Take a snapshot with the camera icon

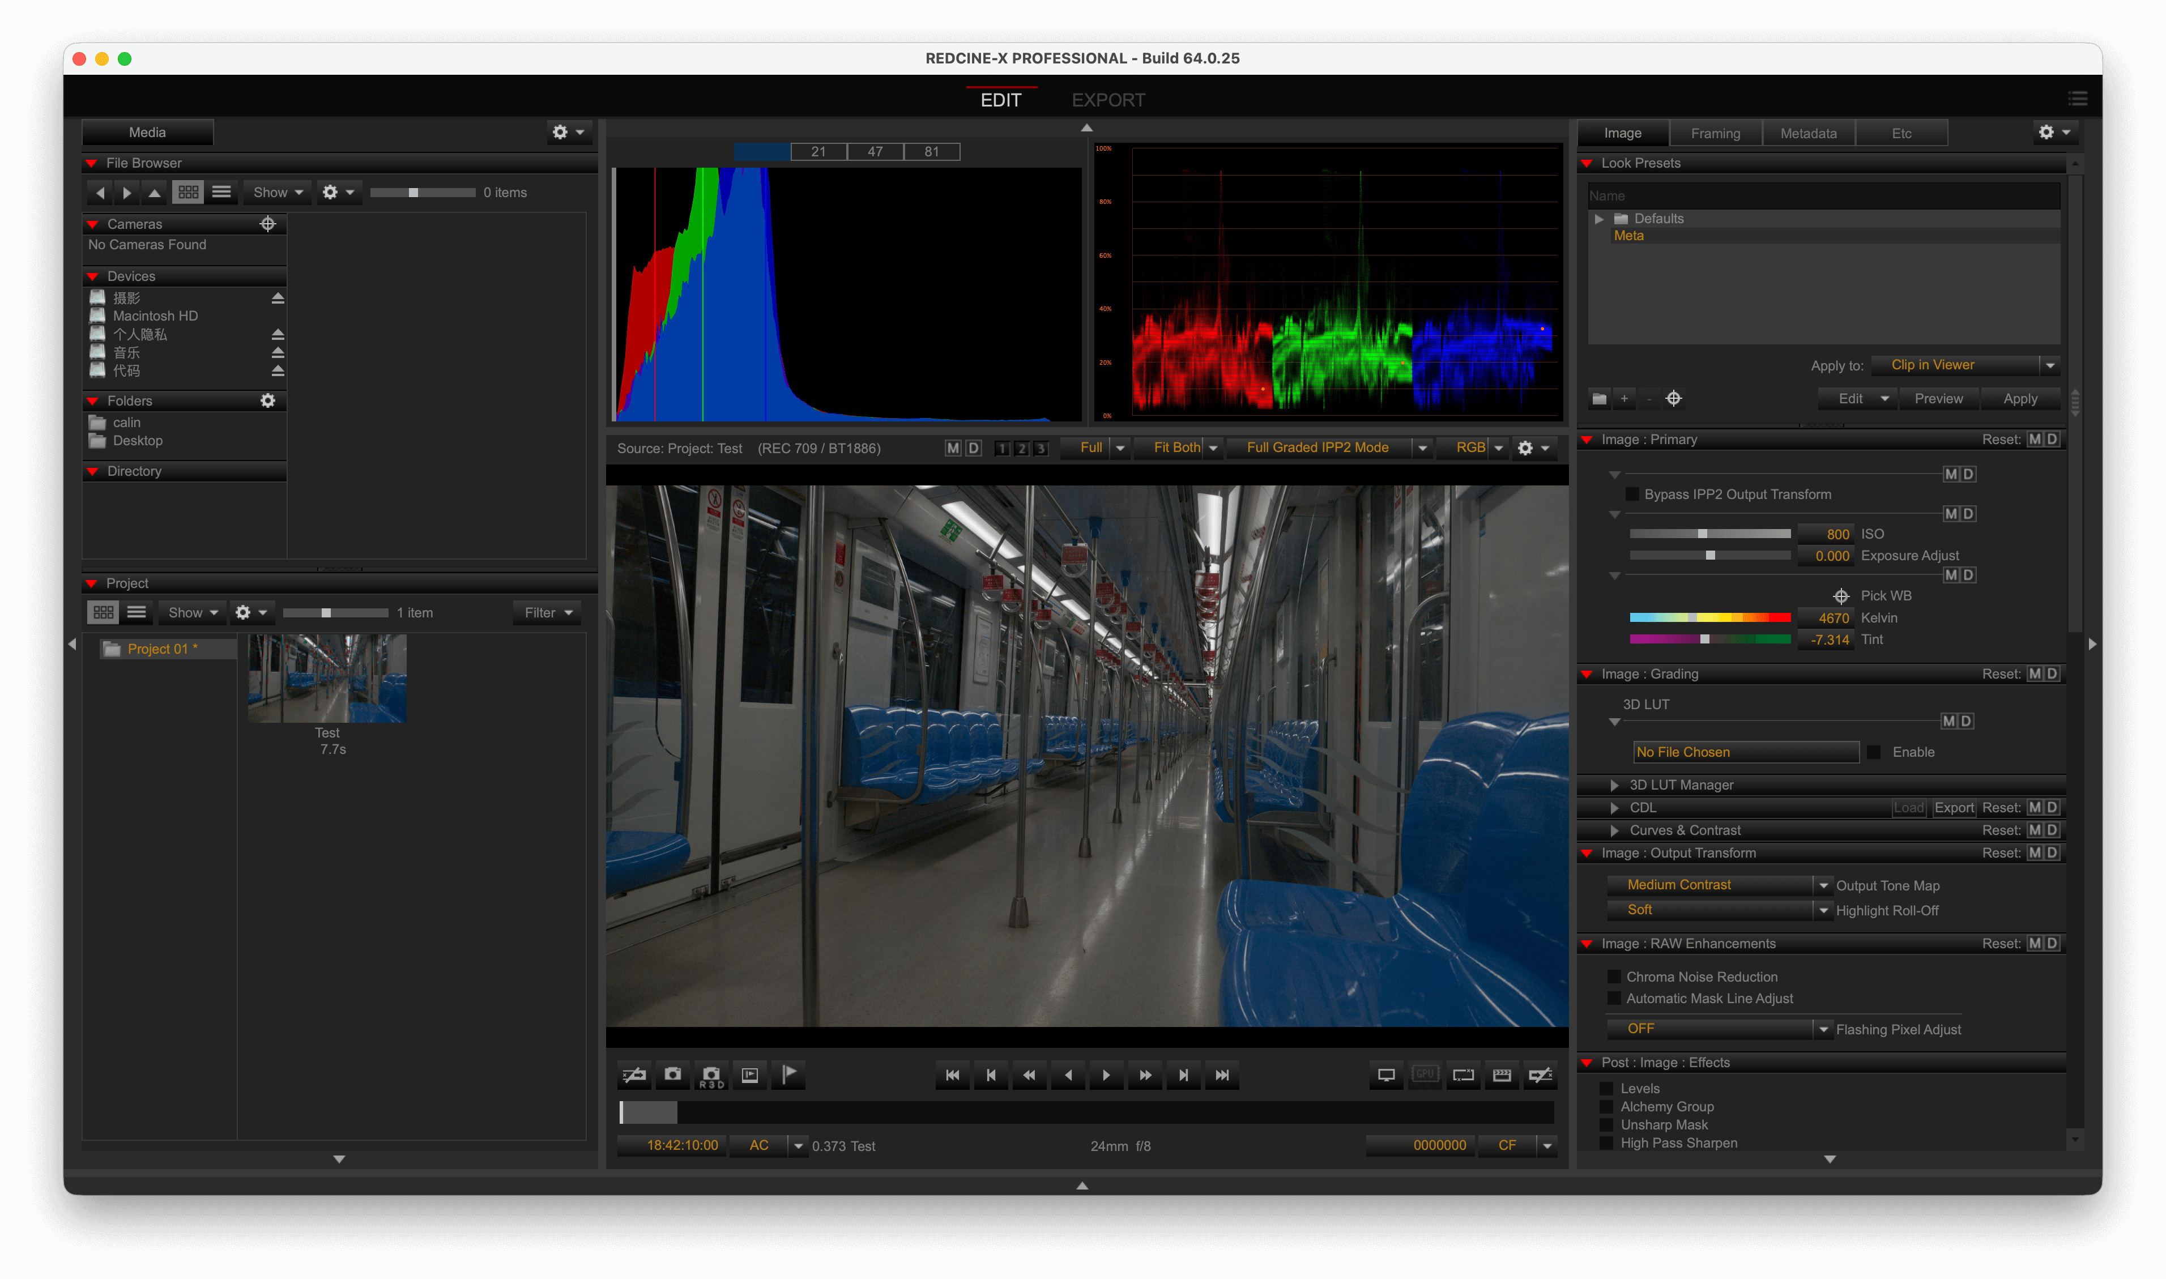click(x=673, y=1075)
